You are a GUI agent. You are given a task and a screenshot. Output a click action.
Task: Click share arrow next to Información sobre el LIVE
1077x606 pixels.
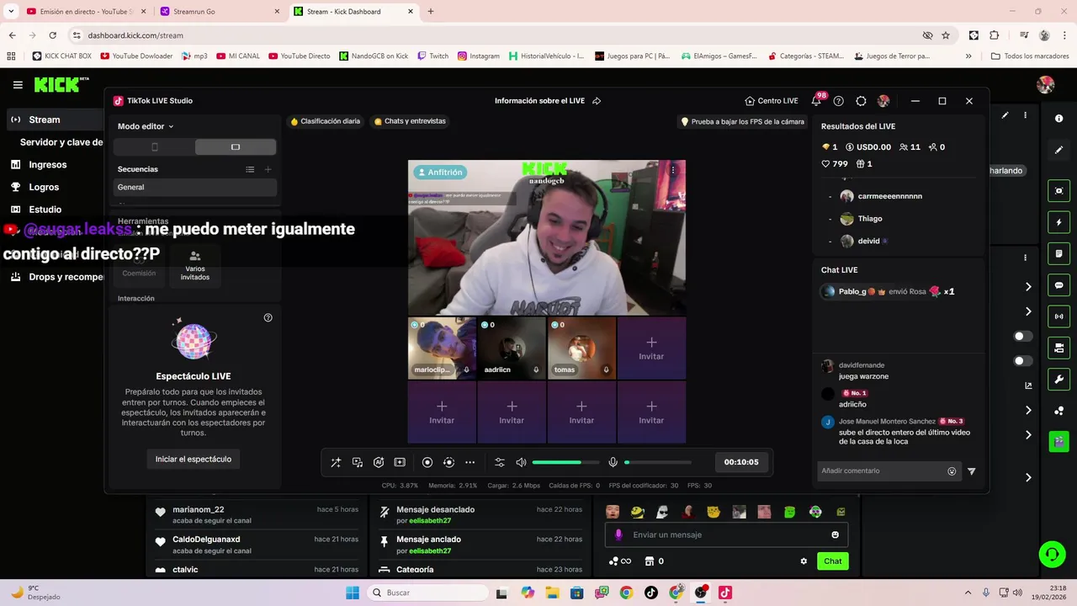597,101
